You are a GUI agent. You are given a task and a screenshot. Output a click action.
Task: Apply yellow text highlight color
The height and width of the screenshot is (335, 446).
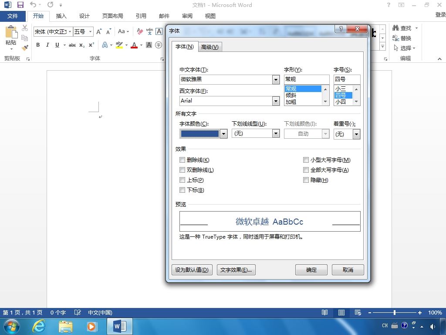[x=119, y=45]
